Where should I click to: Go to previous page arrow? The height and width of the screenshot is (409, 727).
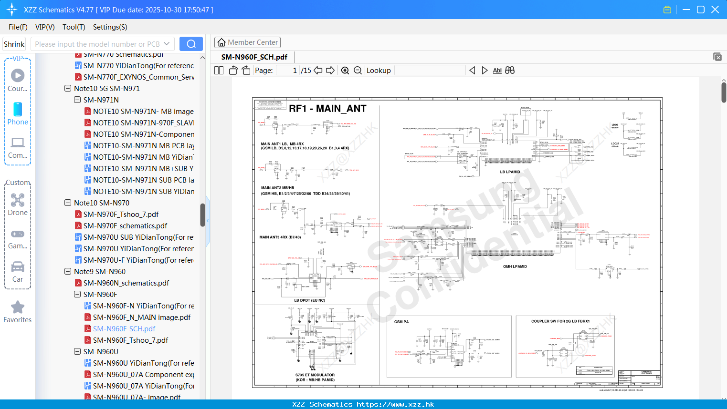point(318,71)
